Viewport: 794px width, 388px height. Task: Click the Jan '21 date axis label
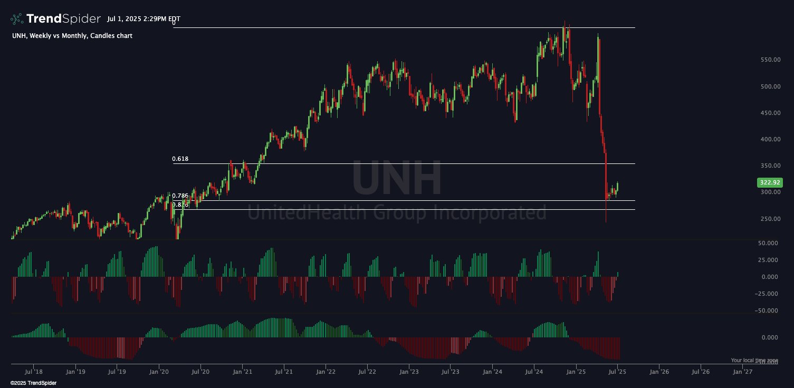point(242,372)
